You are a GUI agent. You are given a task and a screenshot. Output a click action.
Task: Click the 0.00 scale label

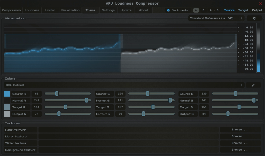pos(250,28)
